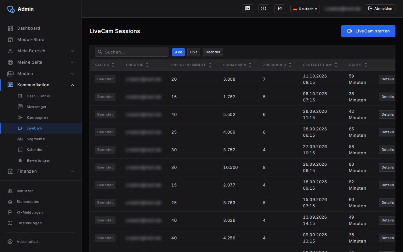403x252 pixels.
Task: Start a session with LiveCam starten
Action: click(x=368, y=31)
